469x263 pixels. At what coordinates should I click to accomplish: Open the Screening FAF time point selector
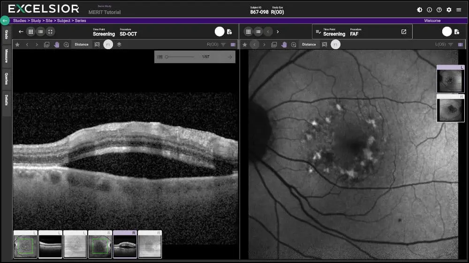click(333, 32)
